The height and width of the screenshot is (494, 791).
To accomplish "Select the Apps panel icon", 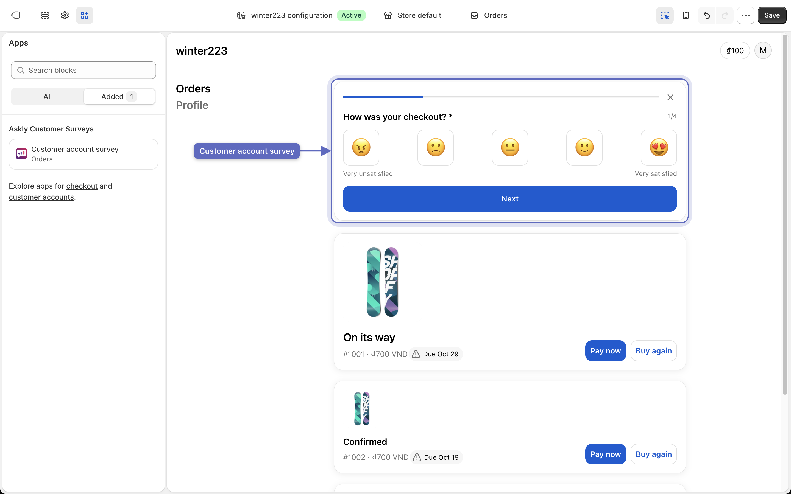I will pos(85,15).
